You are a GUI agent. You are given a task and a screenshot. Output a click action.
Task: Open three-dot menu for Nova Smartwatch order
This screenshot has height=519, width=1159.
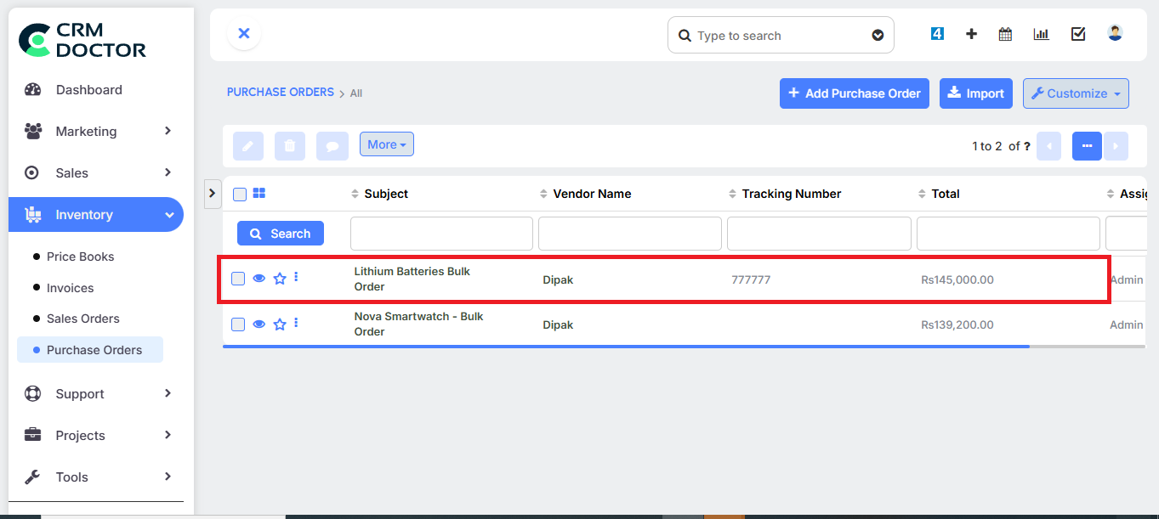click(296, 323)
